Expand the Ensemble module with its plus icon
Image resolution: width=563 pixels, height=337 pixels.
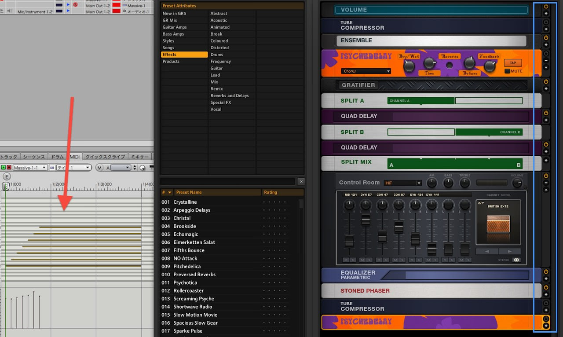[x=546, y=45]
